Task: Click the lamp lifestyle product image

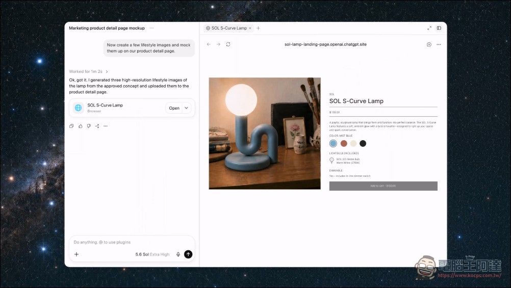Action: [x=265, y=133]
